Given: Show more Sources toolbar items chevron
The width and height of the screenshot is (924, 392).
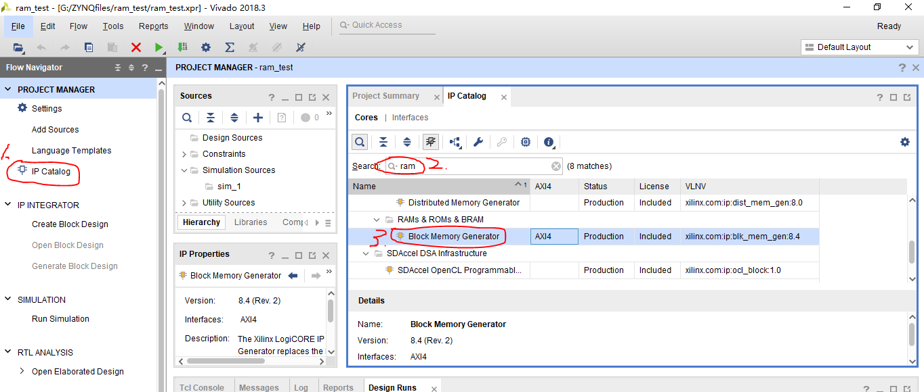Looking at the screenshot, I should [329, 114].
